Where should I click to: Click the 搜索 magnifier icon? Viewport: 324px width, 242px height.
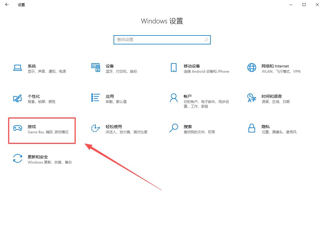pyautogui.click(x=174, y=128)
